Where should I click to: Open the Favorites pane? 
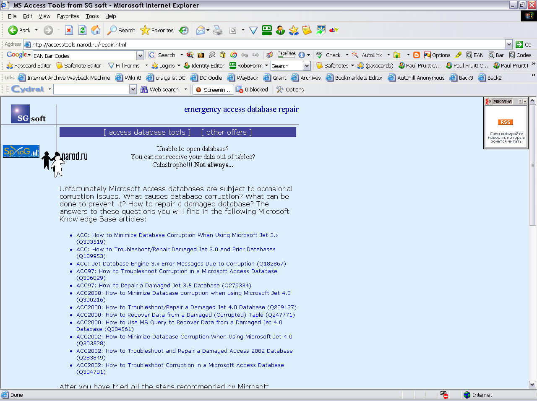(157, 30)
